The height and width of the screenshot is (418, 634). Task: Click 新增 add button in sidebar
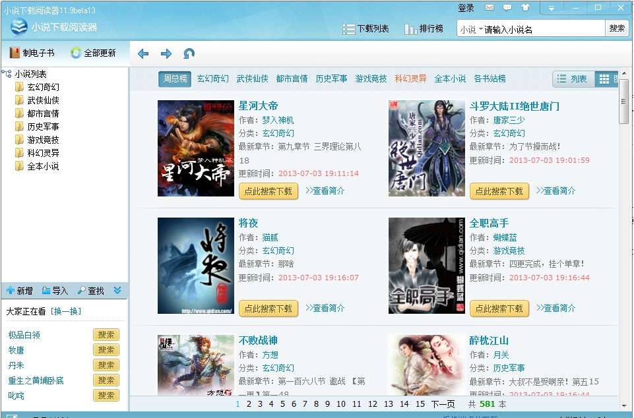19,290
